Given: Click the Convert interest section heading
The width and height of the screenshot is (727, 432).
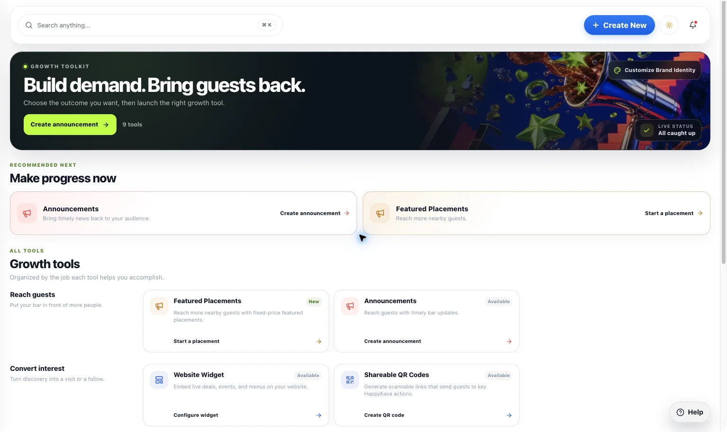Looking at the screenshot, I should point(37,369).
